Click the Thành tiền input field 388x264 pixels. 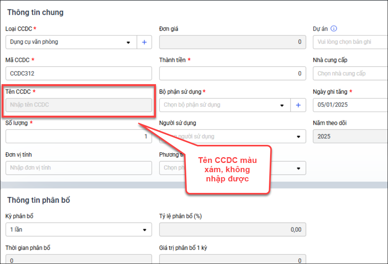(x=232, y=73)
